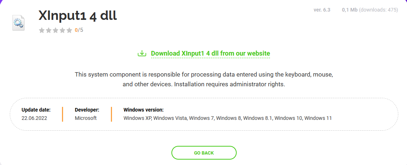
Task: Click the DLL file gear icon
Action: pyautogui.click(x=18, y=23)
